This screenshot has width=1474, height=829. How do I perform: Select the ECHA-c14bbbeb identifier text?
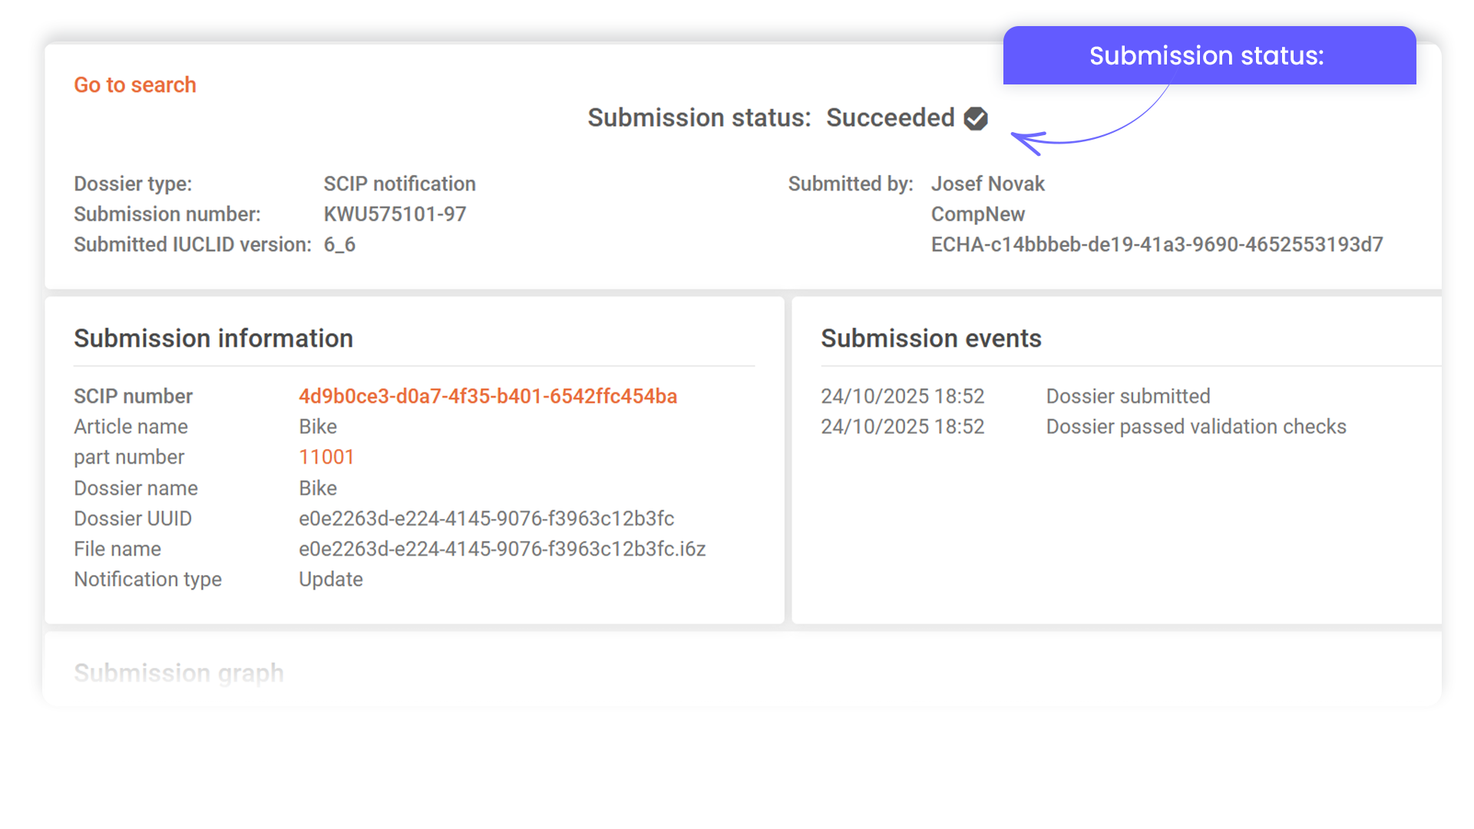pyautogui.click(x=1156, y=244)
